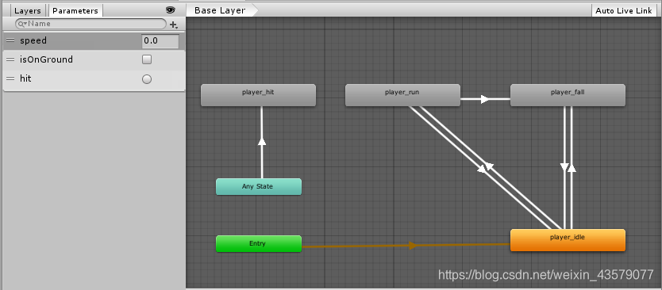This screenshot has height=290, width=662.
Task: Select the Entry to player_idle orange transition
Action: (413, 246)
